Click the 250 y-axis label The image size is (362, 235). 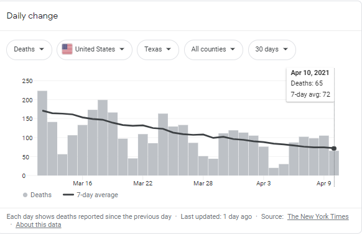pyautogui.click(x=27, y=81)
